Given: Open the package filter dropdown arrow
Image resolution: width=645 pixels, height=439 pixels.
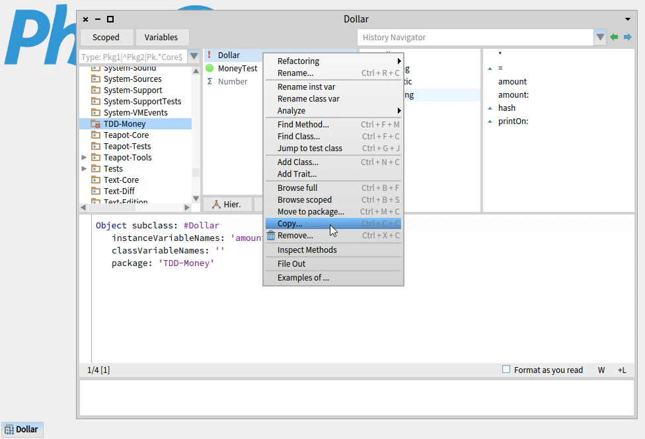Looking at the screenshot, I should pos(194,56).
